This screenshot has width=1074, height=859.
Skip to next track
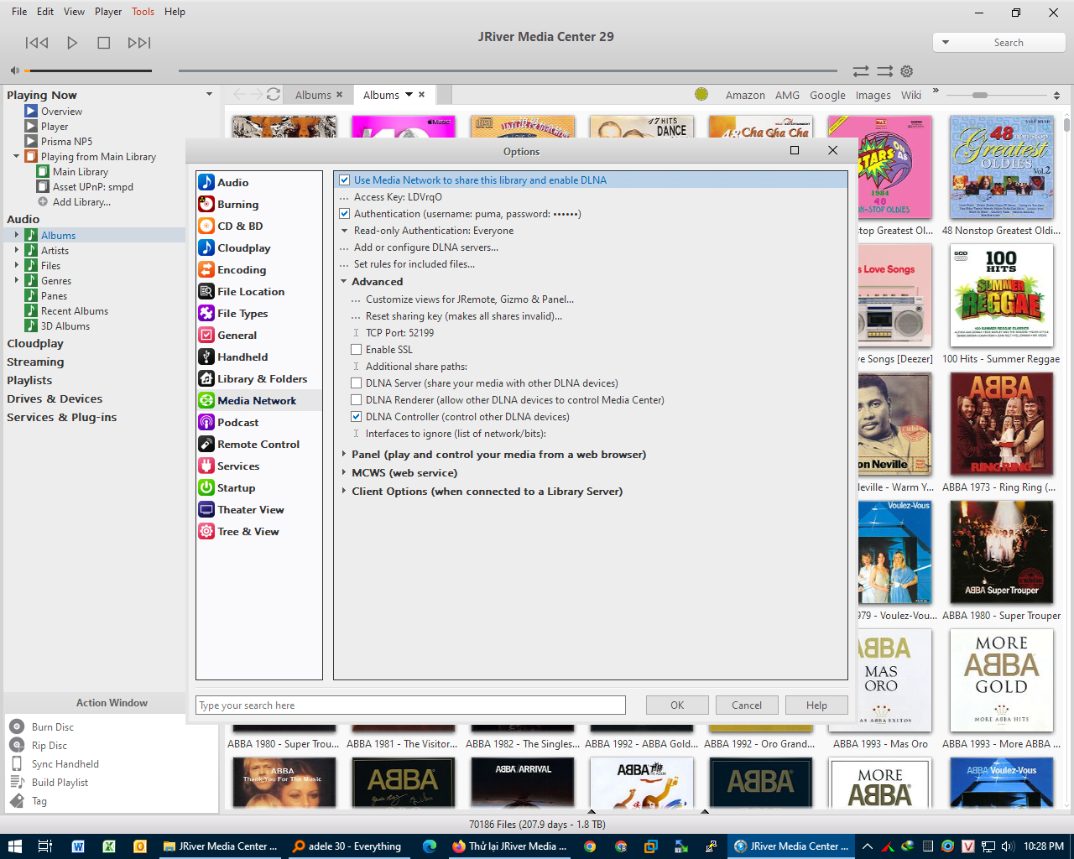[139, 43]
